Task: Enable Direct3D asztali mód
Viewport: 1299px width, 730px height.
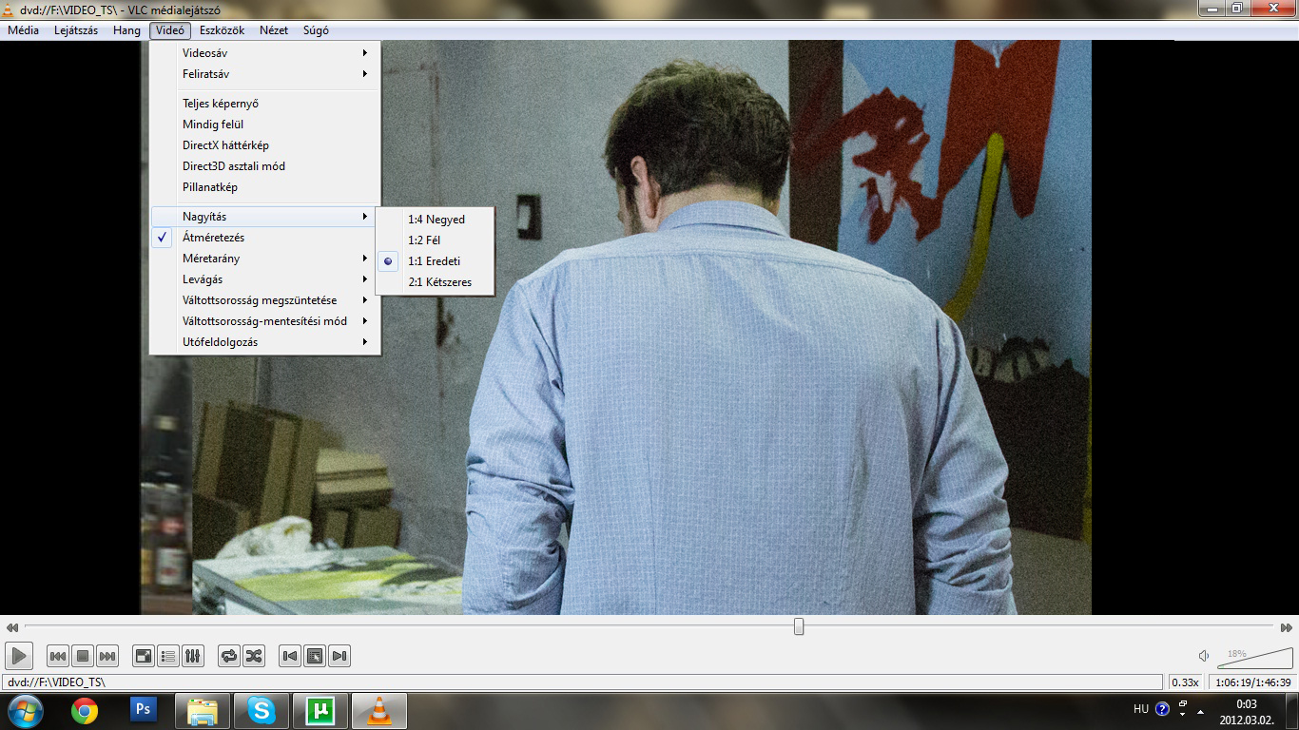Action: (x=265, y=166)
